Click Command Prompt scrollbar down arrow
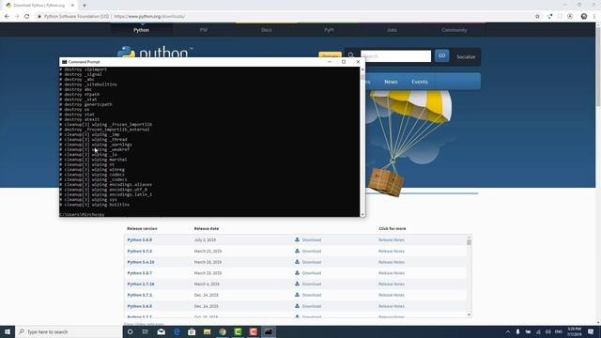This screenshot has width=601, height=338. (x=362, y=214)
